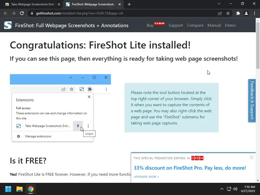The height and width of the screenshot is (195, 260).
Task: Reload the current page
Action: [22, 13]
